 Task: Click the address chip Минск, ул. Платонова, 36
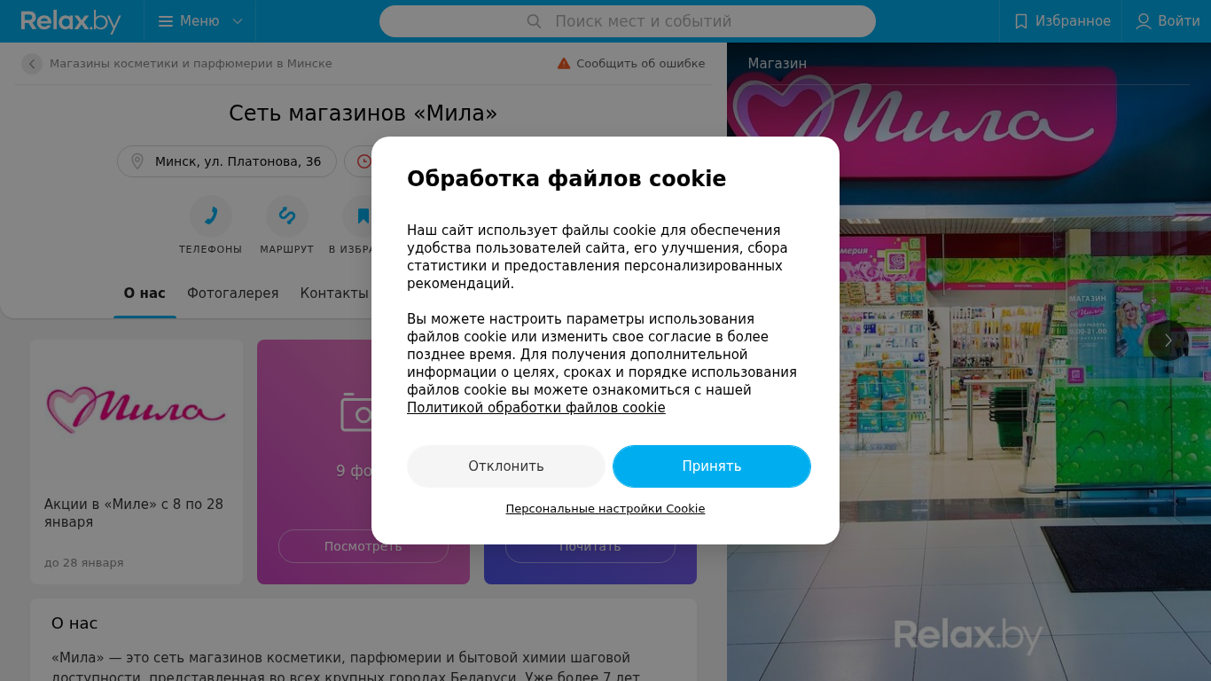click(227, 161)
